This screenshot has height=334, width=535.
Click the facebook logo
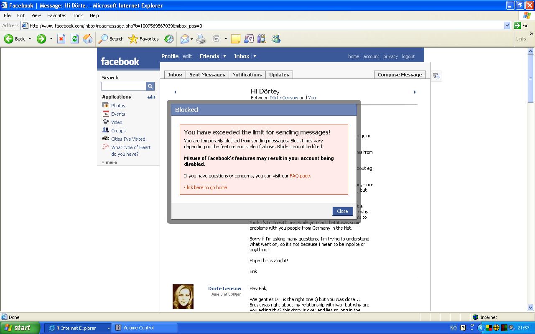tap(120, 61)
